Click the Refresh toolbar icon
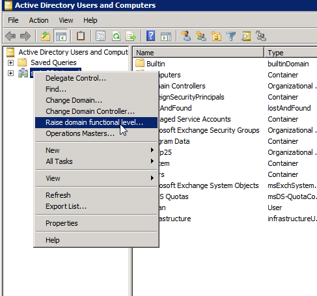 pos(116,36)
